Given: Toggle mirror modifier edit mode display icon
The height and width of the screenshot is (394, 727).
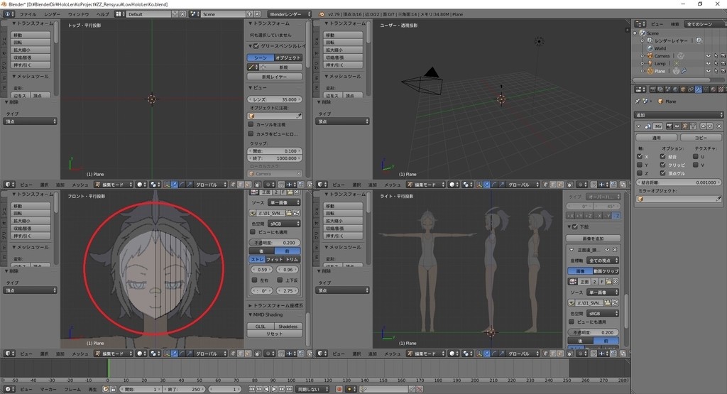Looking at the screenshot, I should (685, 126).
